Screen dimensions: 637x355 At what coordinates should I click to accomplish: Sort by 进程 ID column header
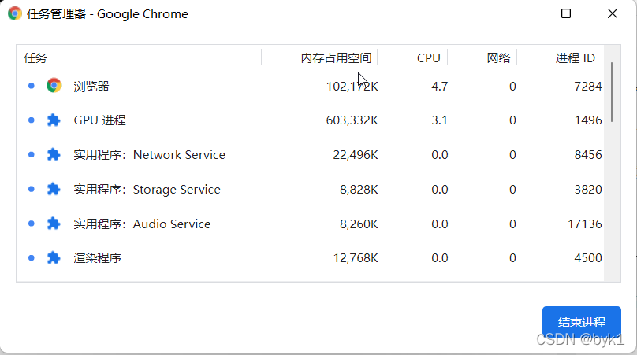pos(575,58)
